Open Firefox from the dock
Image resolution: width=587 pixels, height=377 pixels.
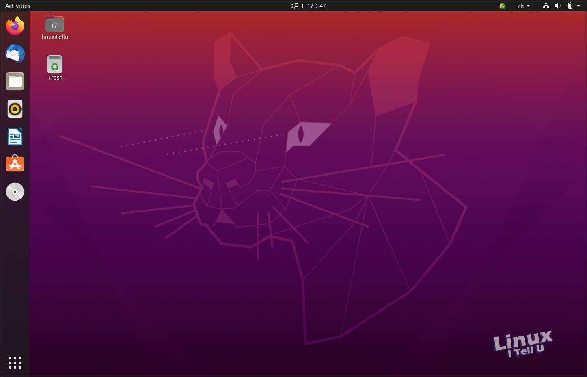point(15,26)
